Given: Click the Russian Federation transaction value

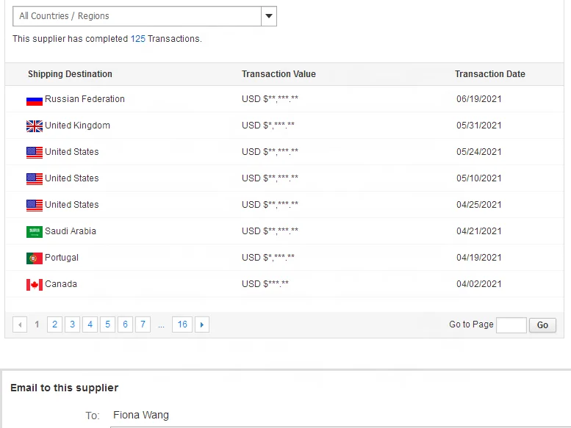Looking at the screenshot, I should click(270, 99).
